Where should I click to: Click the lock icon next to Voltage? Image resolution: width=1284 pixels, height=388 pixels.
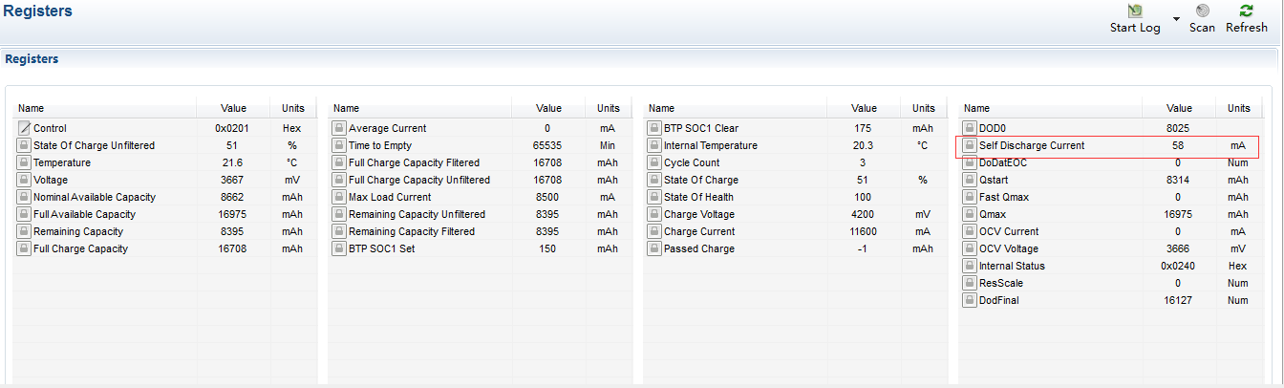coord(24,180)
